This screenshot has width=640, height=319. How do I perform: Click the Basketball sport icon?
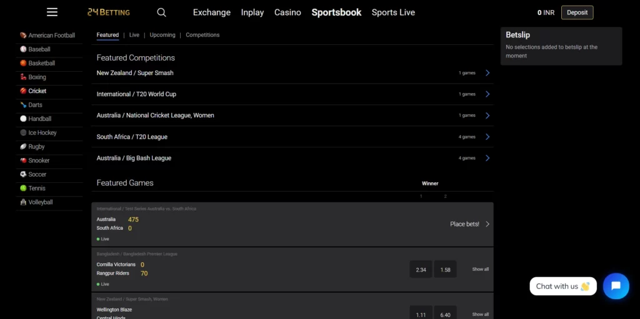[x=23, y=63]
